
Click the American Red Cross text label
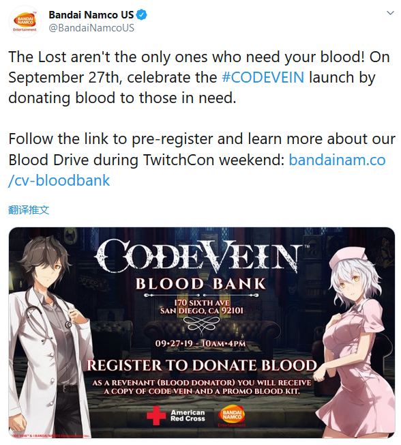click(188, 416)
